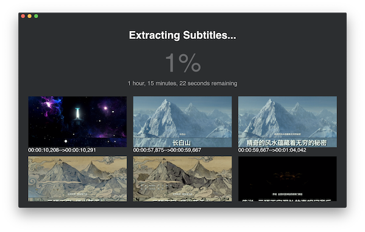Screen dimensions: 365x232
Task: Click timestamp 00:00:10,208-->00:00:10,291
Action: point(62,150)
